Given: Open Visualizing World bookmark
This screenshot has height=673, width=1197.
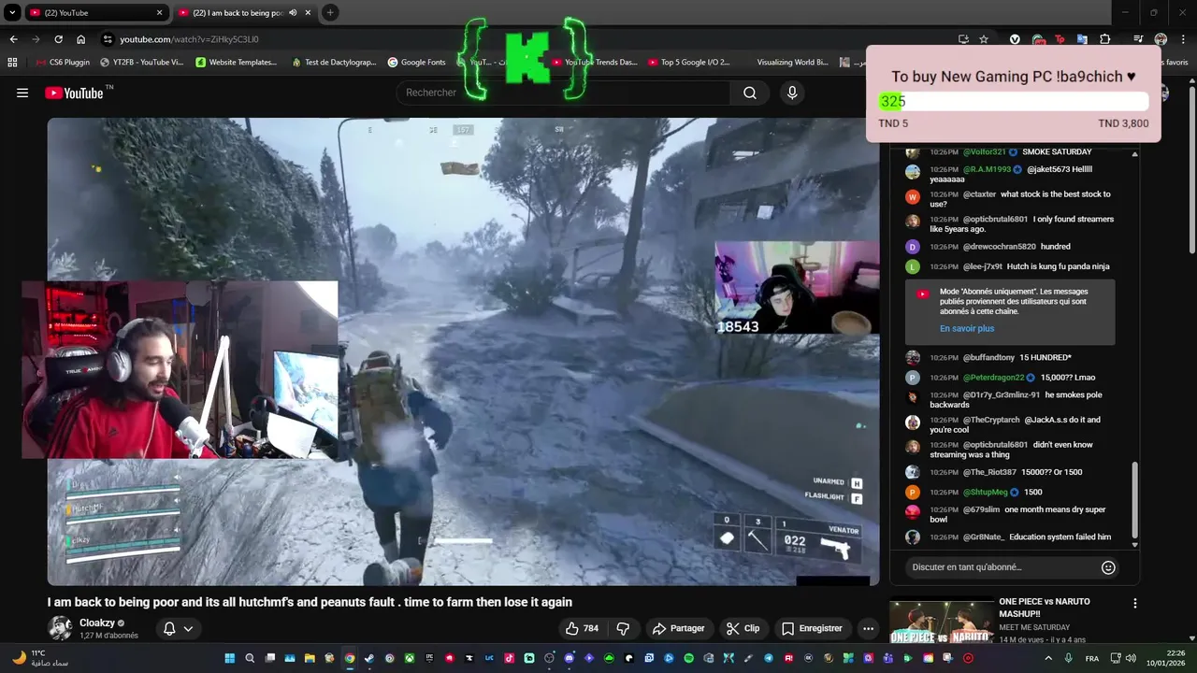Looking at the screenshot, I should [x=792, y=63].
